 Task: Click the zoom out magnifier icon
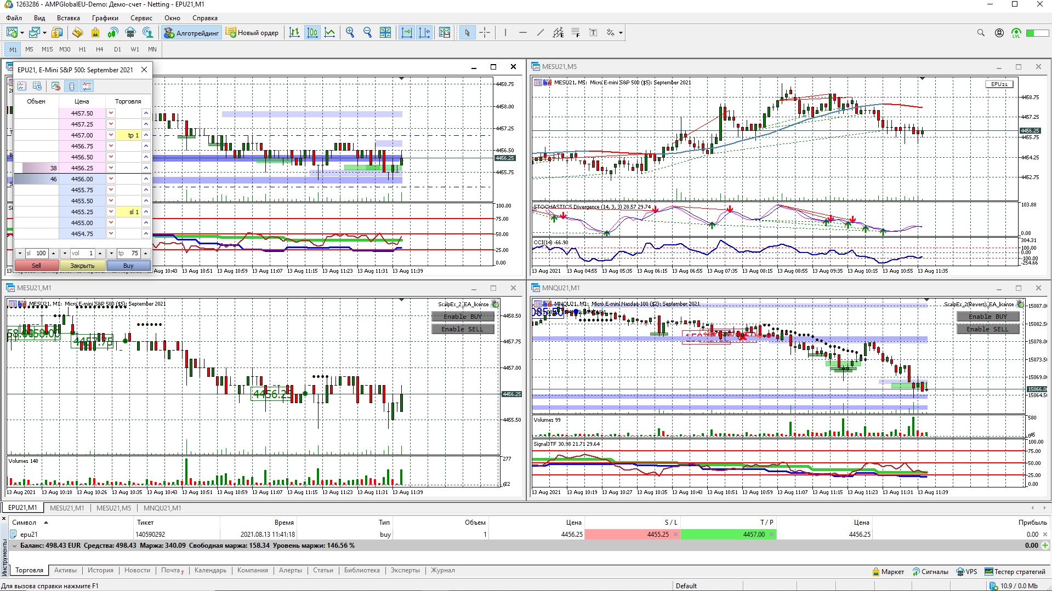point(367,33)
